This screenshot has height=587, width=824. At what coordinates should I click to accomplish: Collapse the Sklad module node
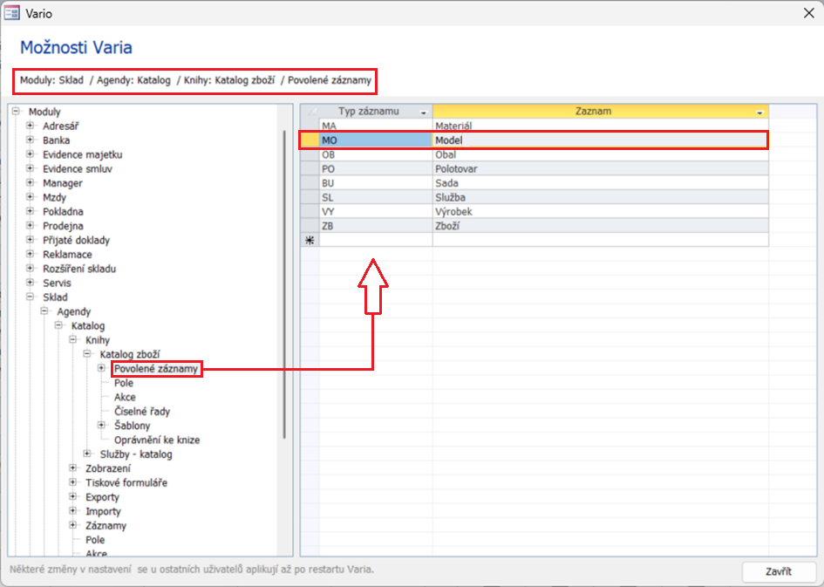pos(31,297)
